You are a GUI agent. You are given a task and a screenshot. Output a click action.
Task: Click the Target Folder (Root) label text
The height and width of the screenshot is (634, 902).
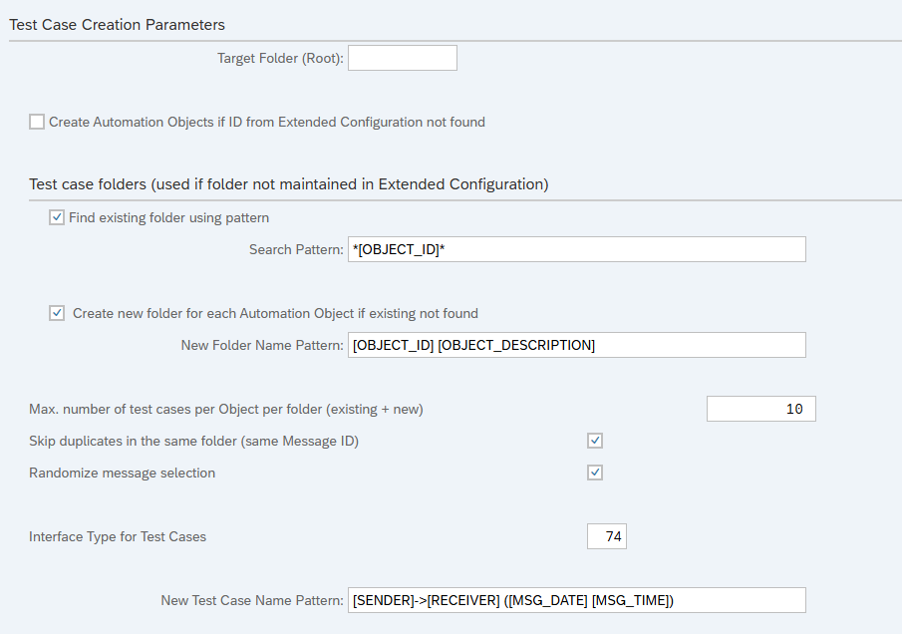tap(280, 58)
